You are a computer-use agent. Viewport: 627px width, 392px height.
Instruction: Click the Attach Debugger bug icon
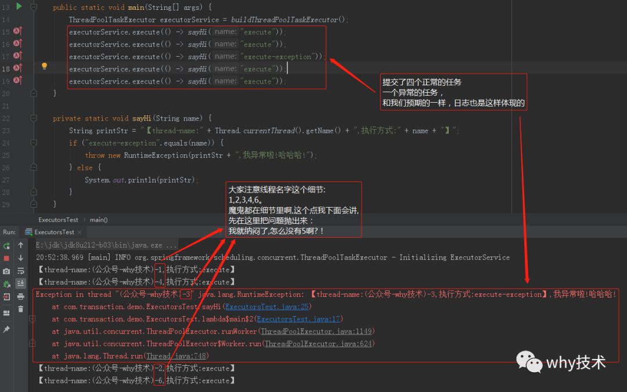point(6,284)
